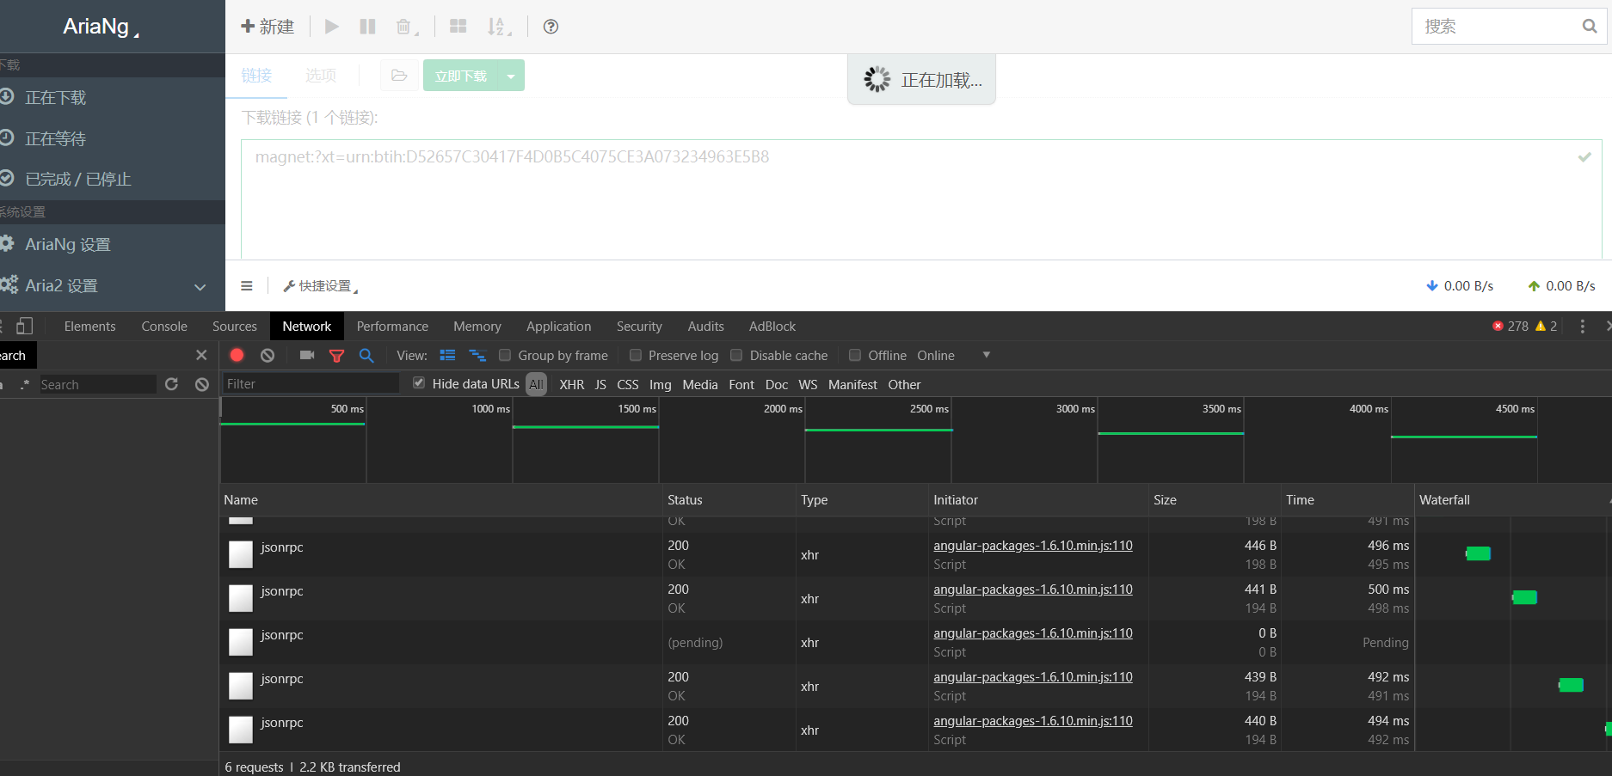Open the Performance tab in DevTools
Screen dimensions: 1612x776
click(392, 327)
